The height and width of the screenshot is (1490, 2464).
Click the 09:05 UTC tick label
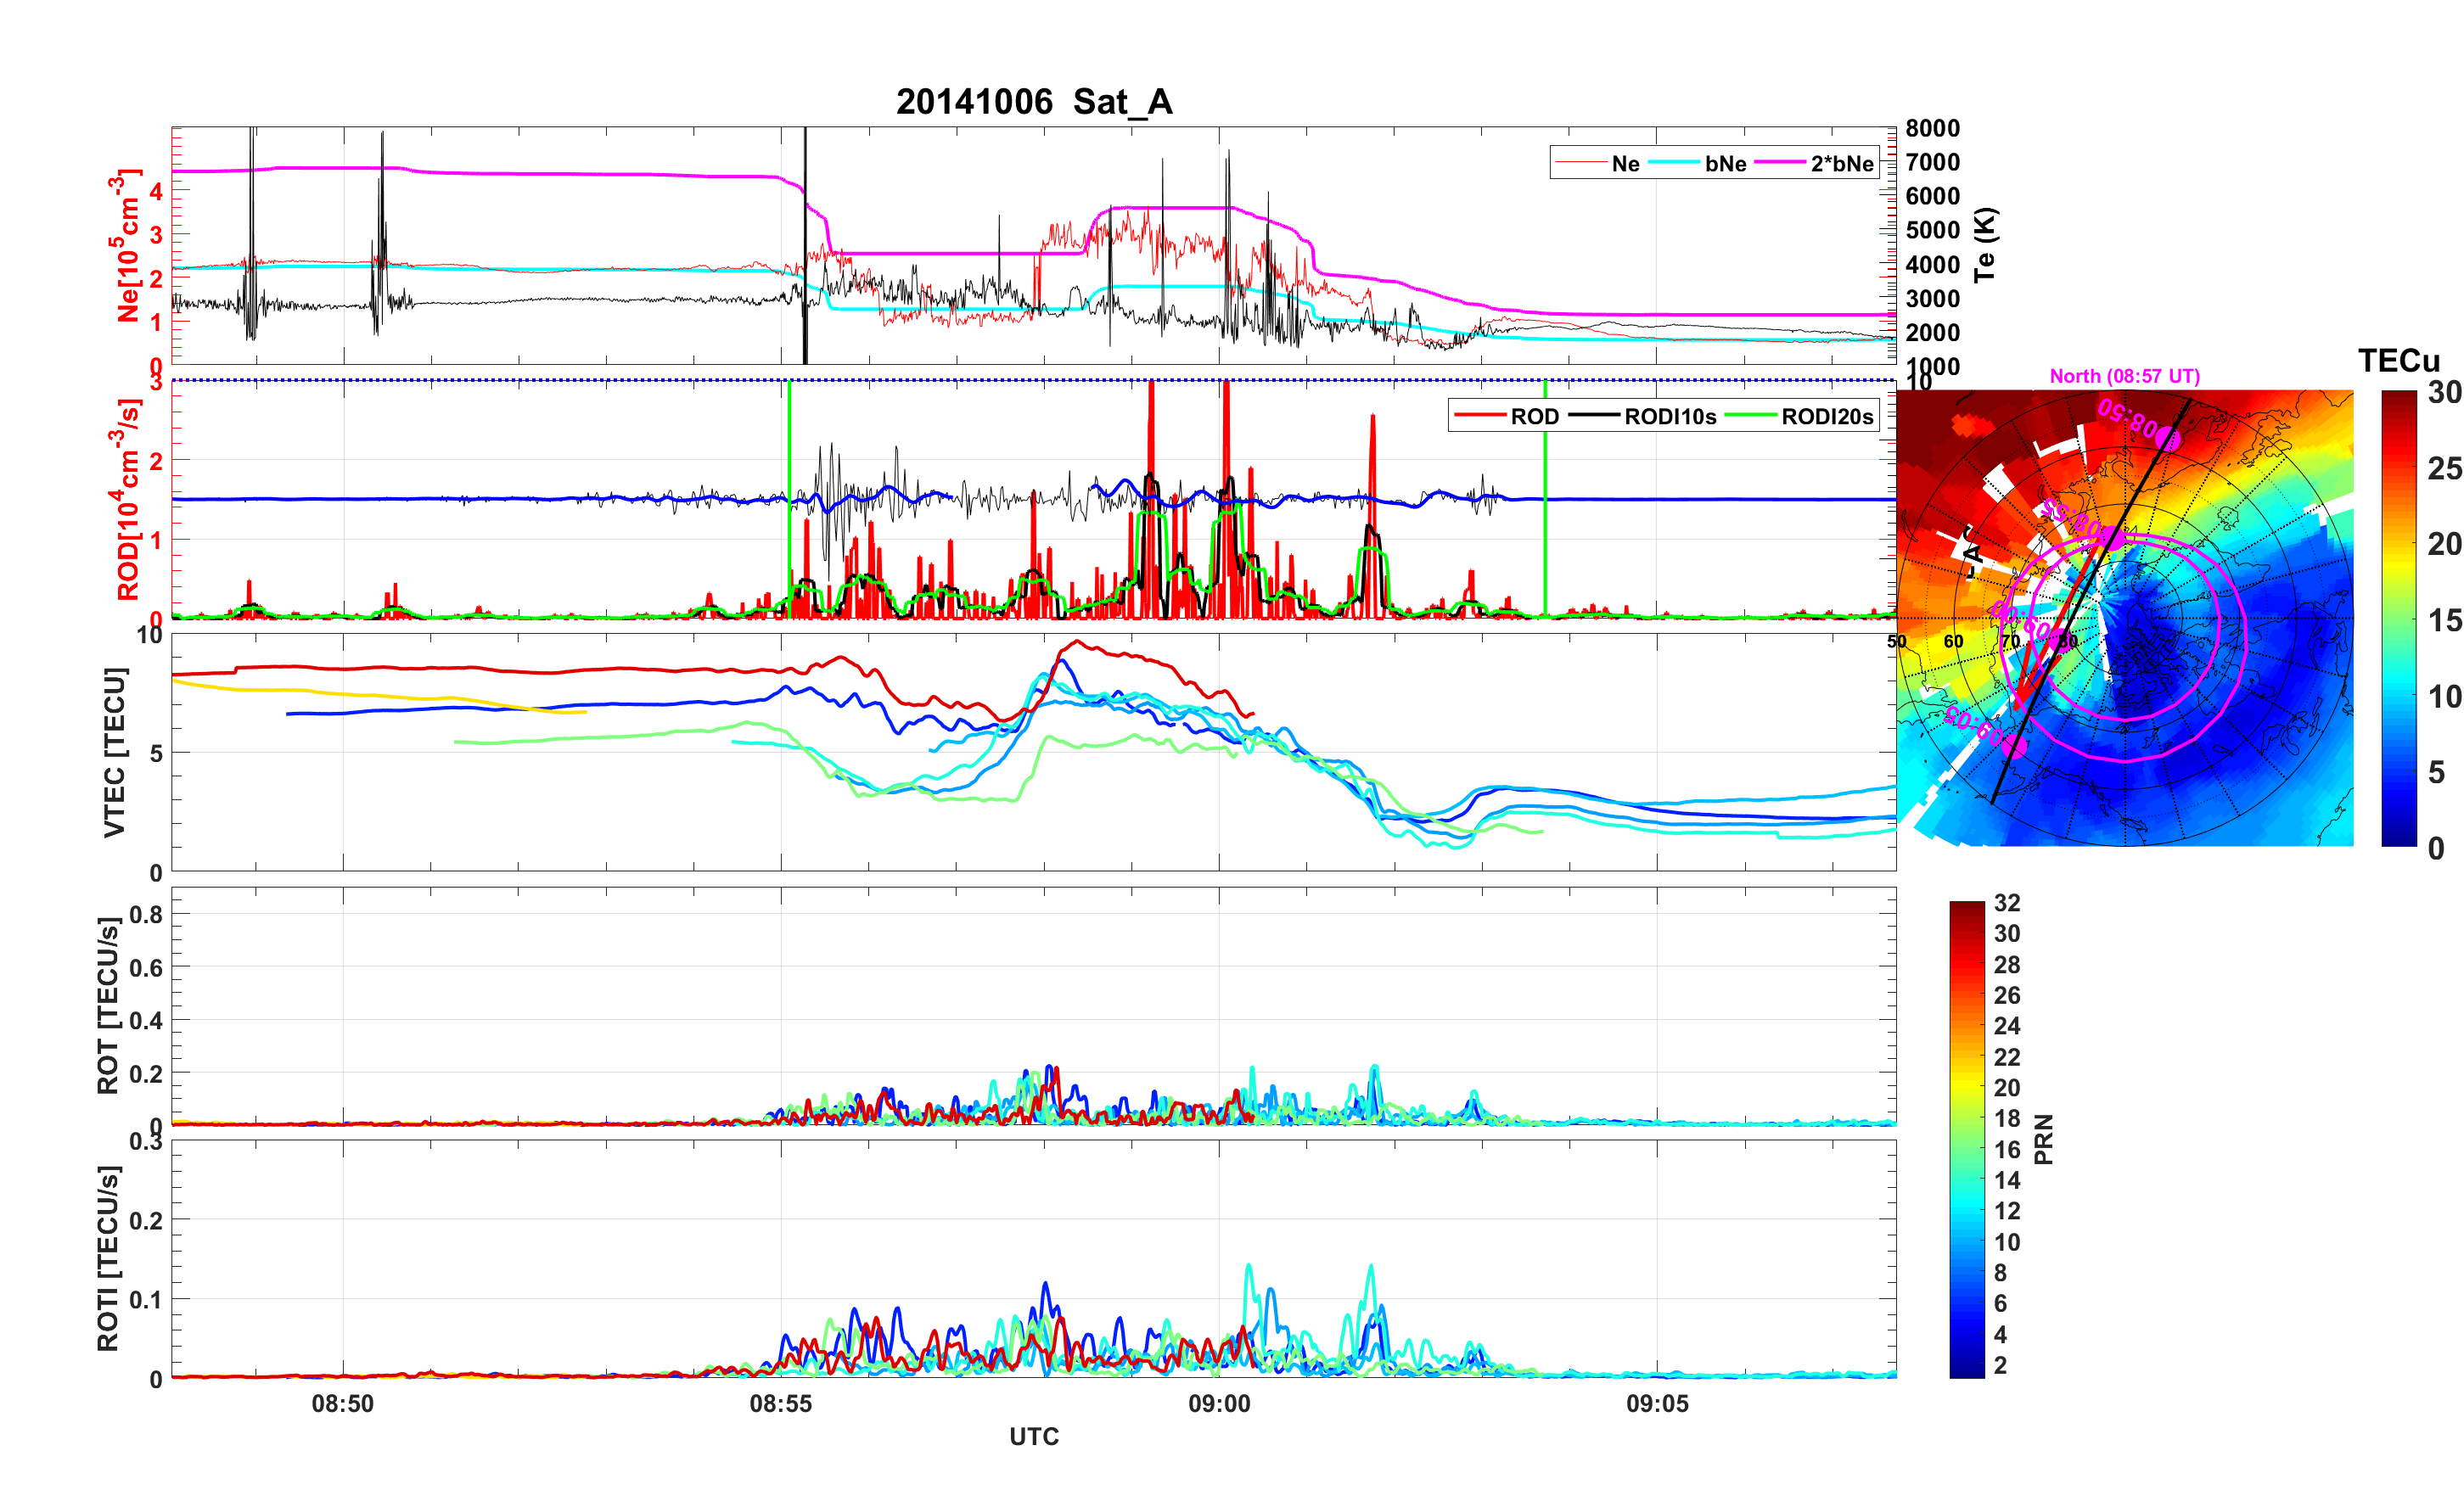pos(1656,1403)
